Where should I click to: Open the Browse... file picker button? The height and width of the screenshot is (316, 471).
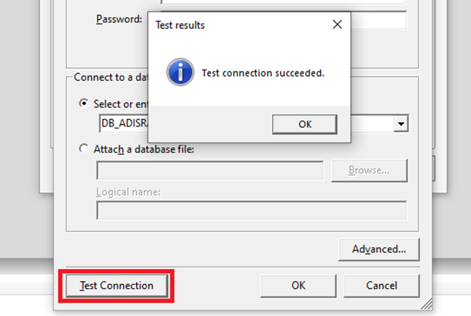coord(369,170)
